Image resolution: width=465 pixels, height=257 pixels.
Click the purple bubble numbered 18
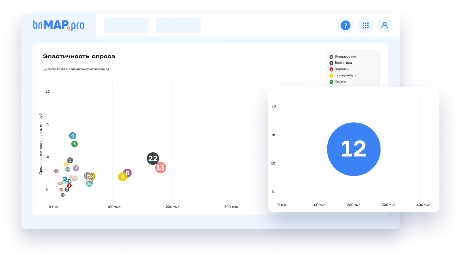pyautogui.click(x=76, y=168)
